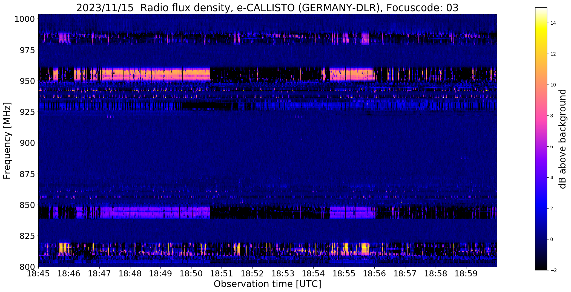Click the 18:57 time tick label
Viewport: 571px width, 292px height.
pyautogui.click(x=405, y=274)
